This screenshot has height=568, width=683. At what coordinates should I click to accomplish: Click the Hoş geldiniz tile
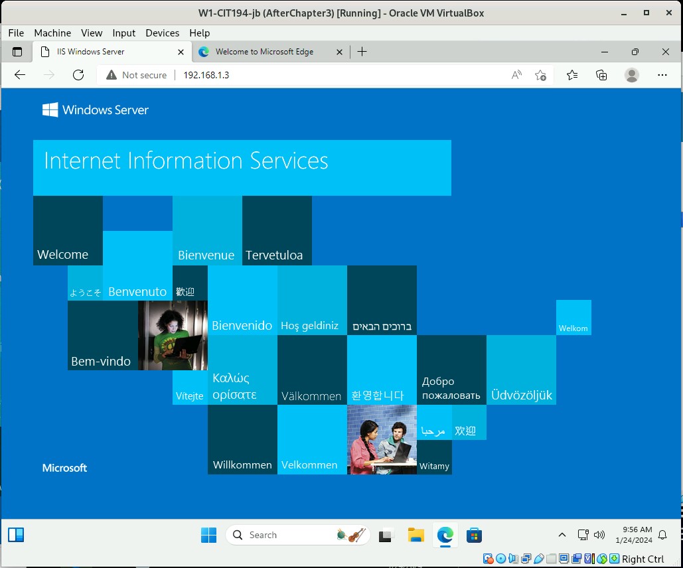point(312,301)
